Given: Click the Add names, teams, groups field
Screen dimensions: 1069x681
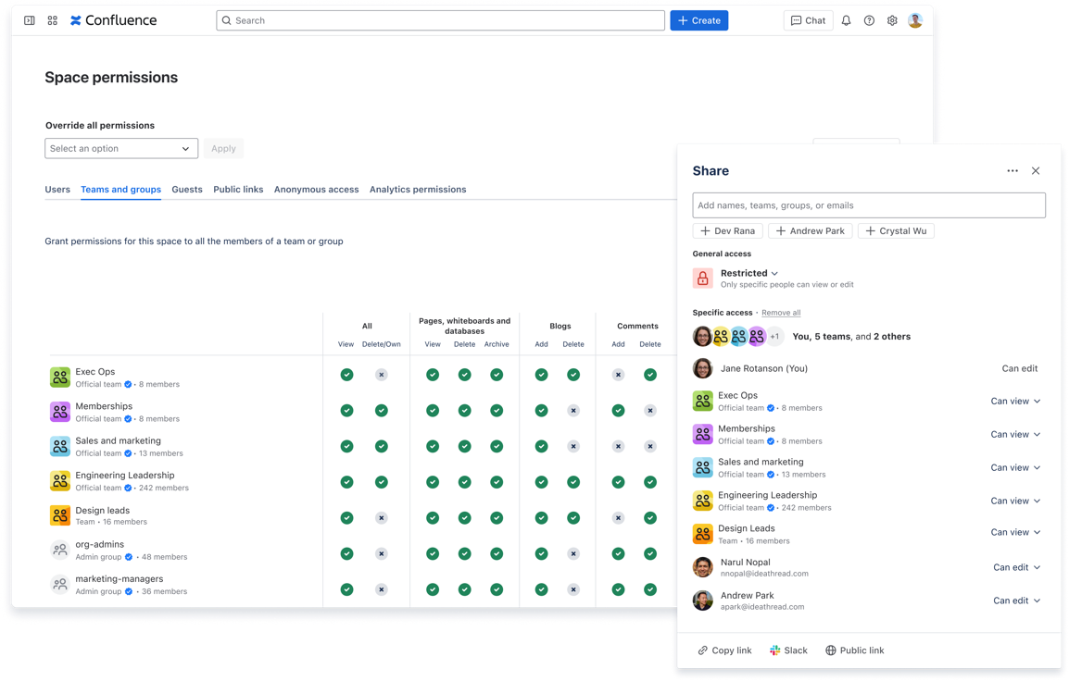Looking at the screenshot, I should click(869, 205).
